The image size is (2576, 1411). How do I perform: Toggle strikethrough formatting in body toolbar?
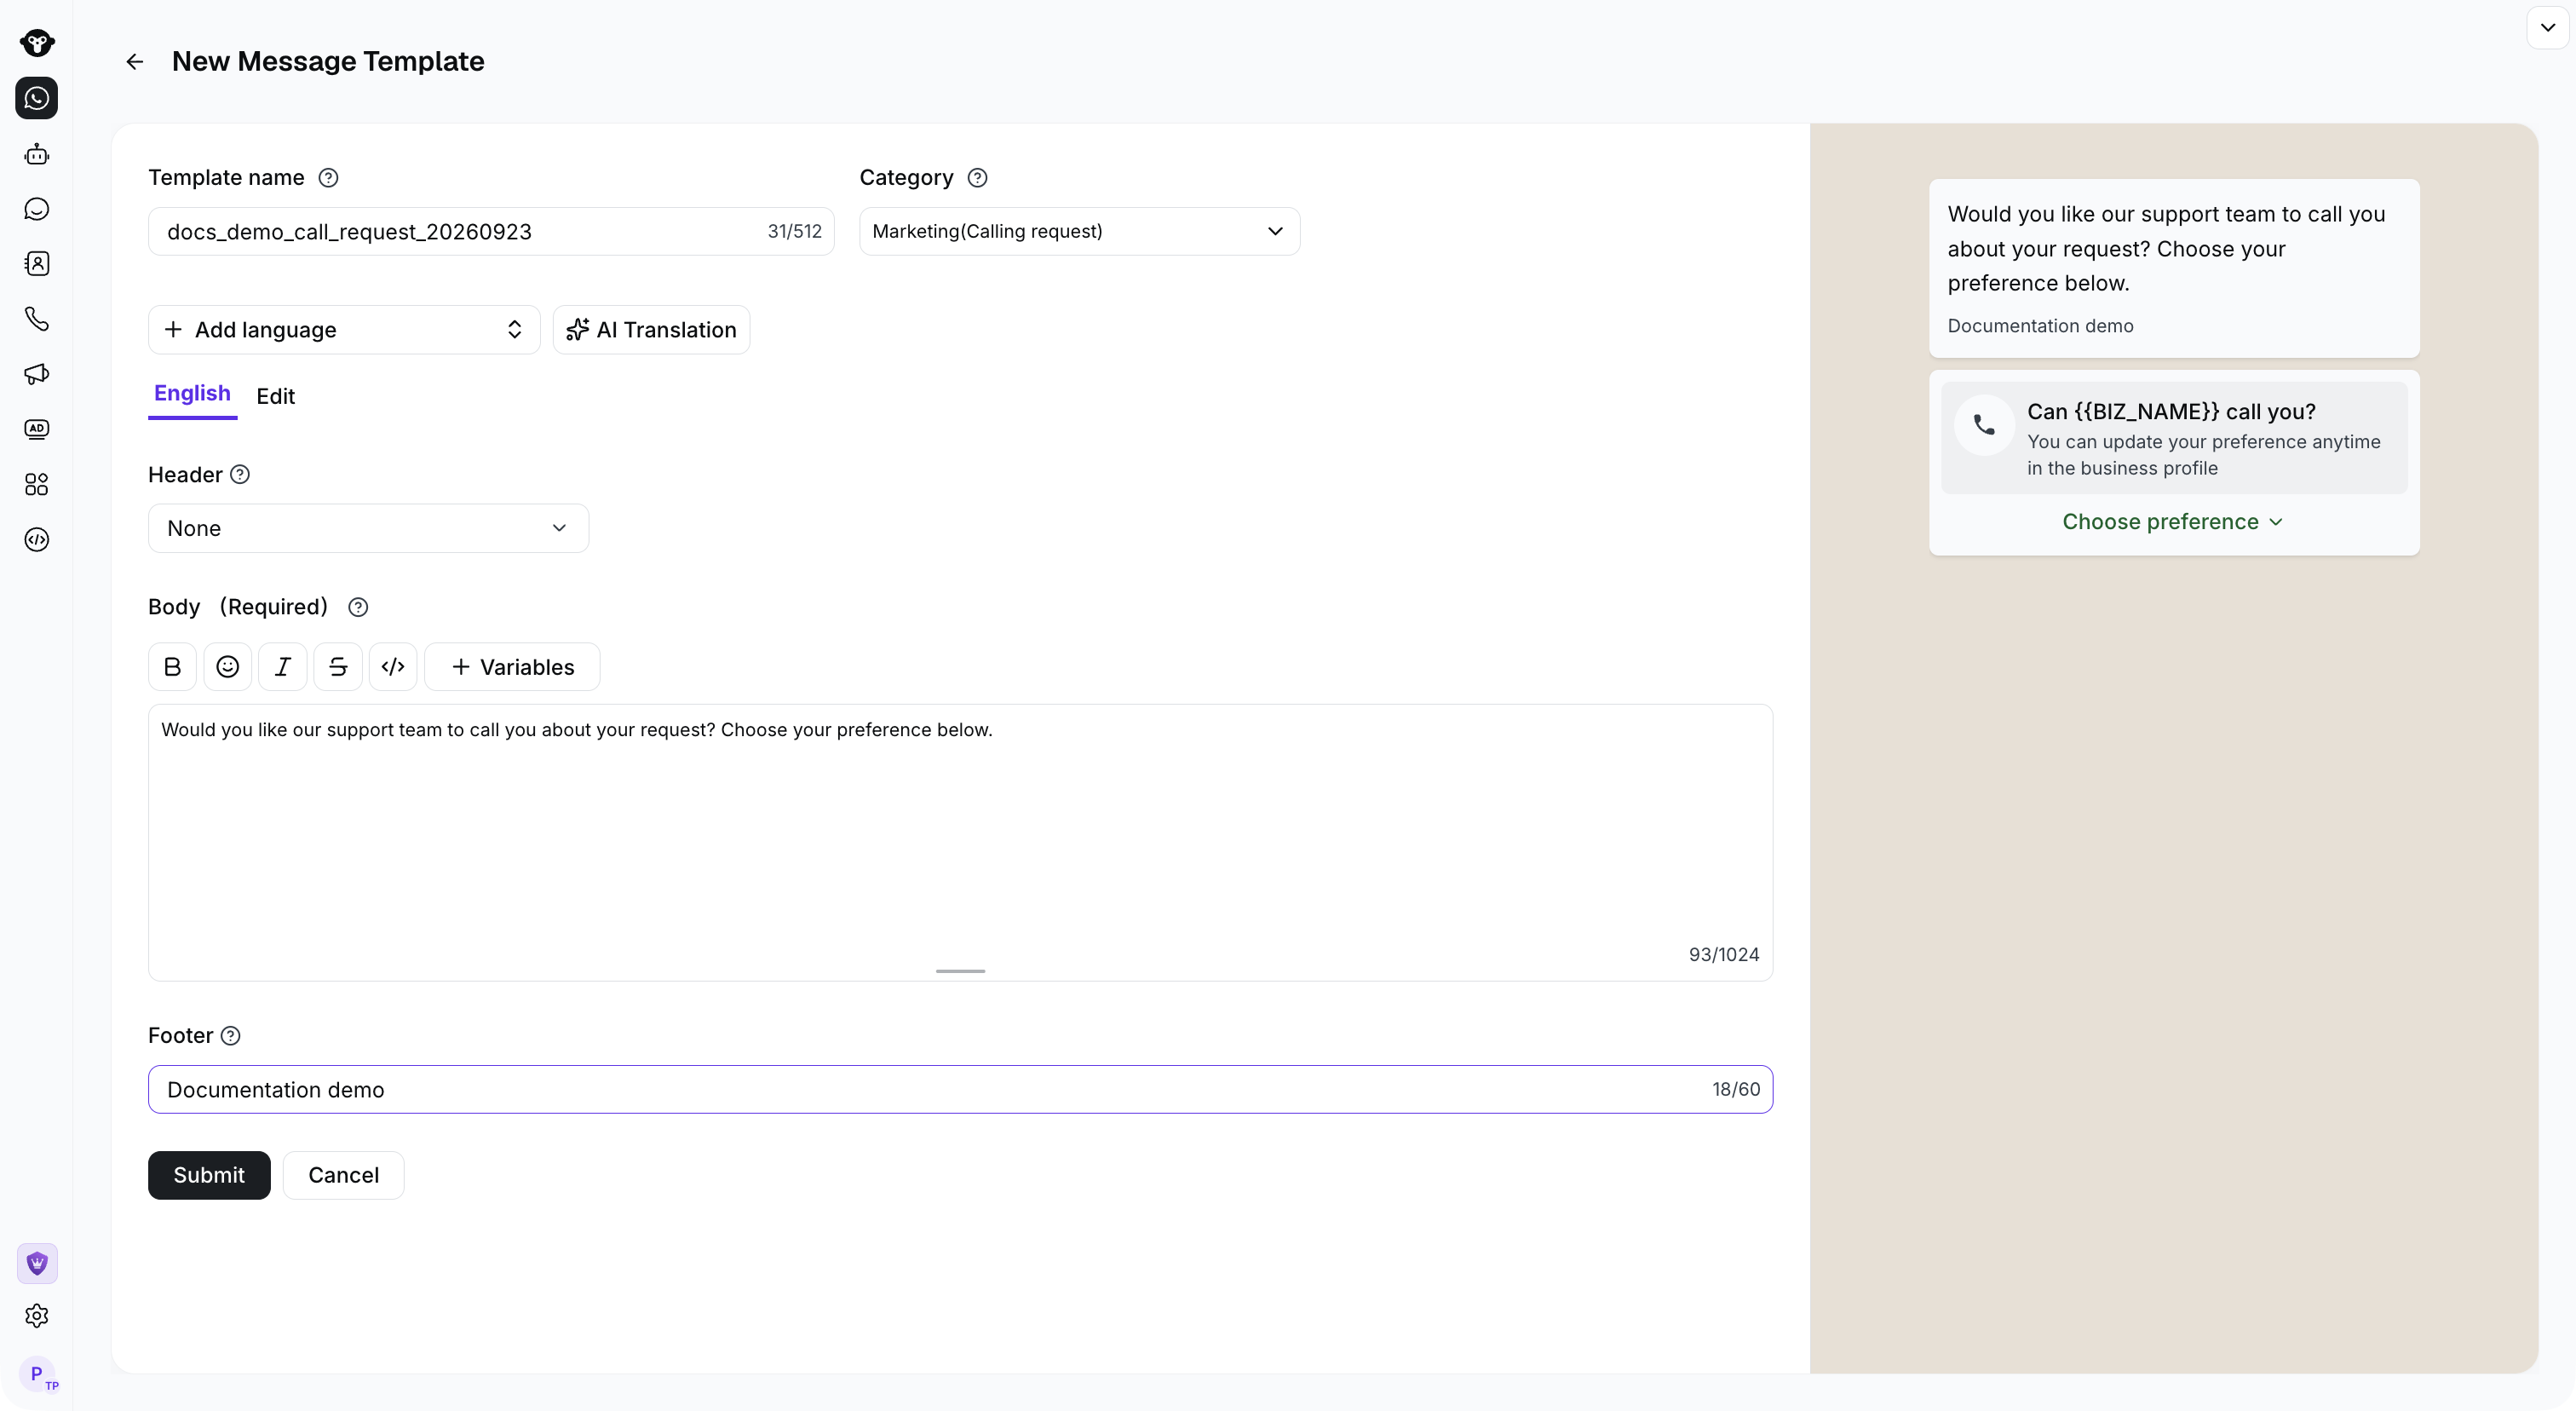[x=338, y=667]
